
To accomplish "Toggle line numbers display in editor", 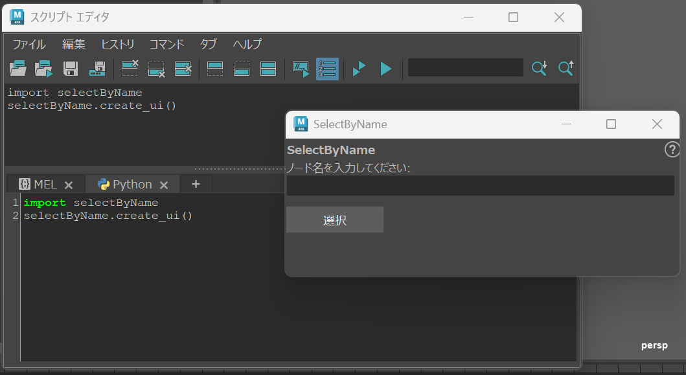I will pyautogui.click(x=327, y=68).
